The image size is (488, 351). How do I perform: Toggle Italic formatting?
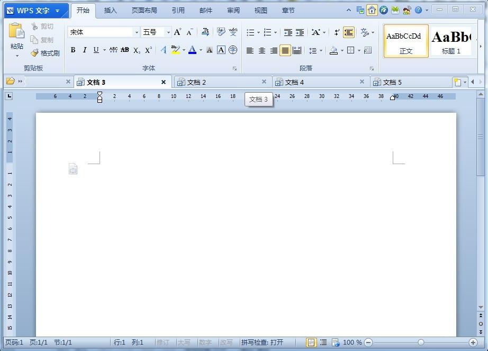(x=84, y=50)
